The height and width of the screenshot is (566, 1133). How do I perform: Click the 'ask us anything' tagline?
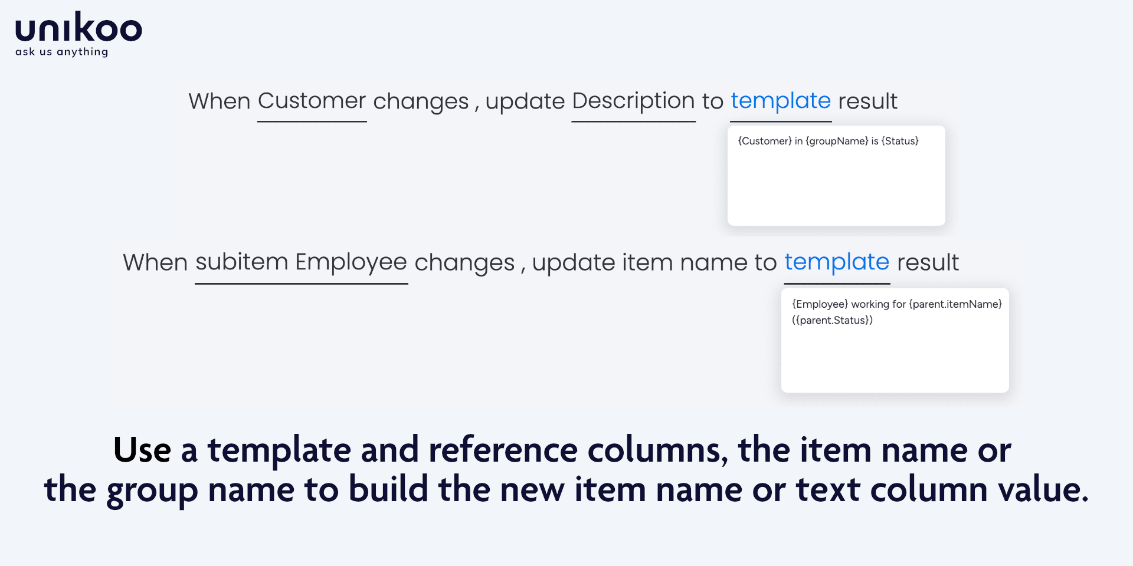pyautogui.click(x=61, y=52)
